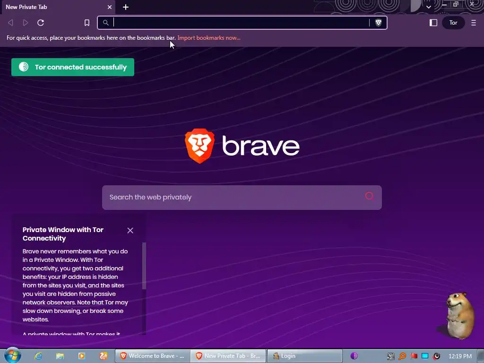Launch Internet Explorer from the taskbar
Viewport: 484px width, 363px height.
click(x=38, y=356)
